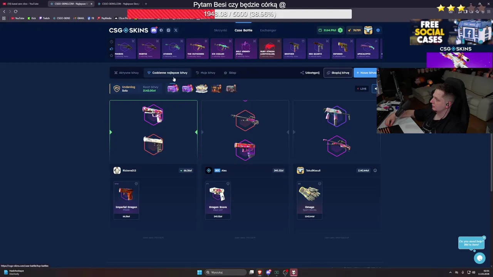Viewport: 493px width, 277px height.
Task: Click the shield icon on the Omega card
Action: (x=320, y=184)
